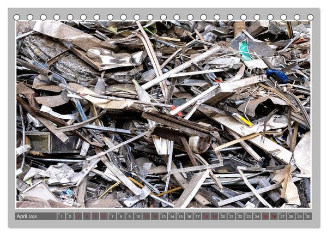Open the scrap metal pile photo
The width and height of the screenshot is (327, 235).
pos(163,115)
